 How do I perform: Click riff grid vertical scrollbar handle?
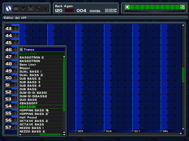(183, 75)
